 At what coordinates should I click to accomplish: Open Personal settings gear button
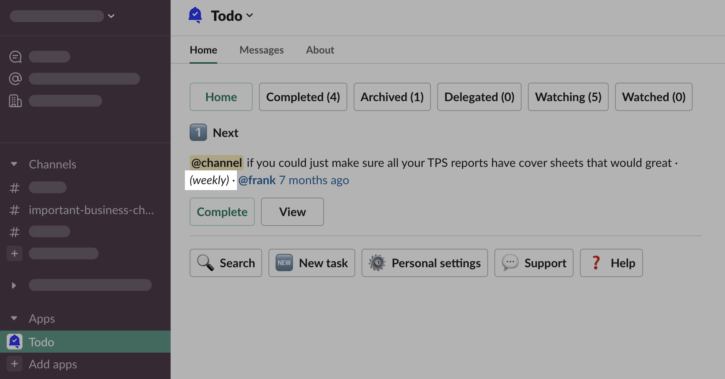point(424,263)
